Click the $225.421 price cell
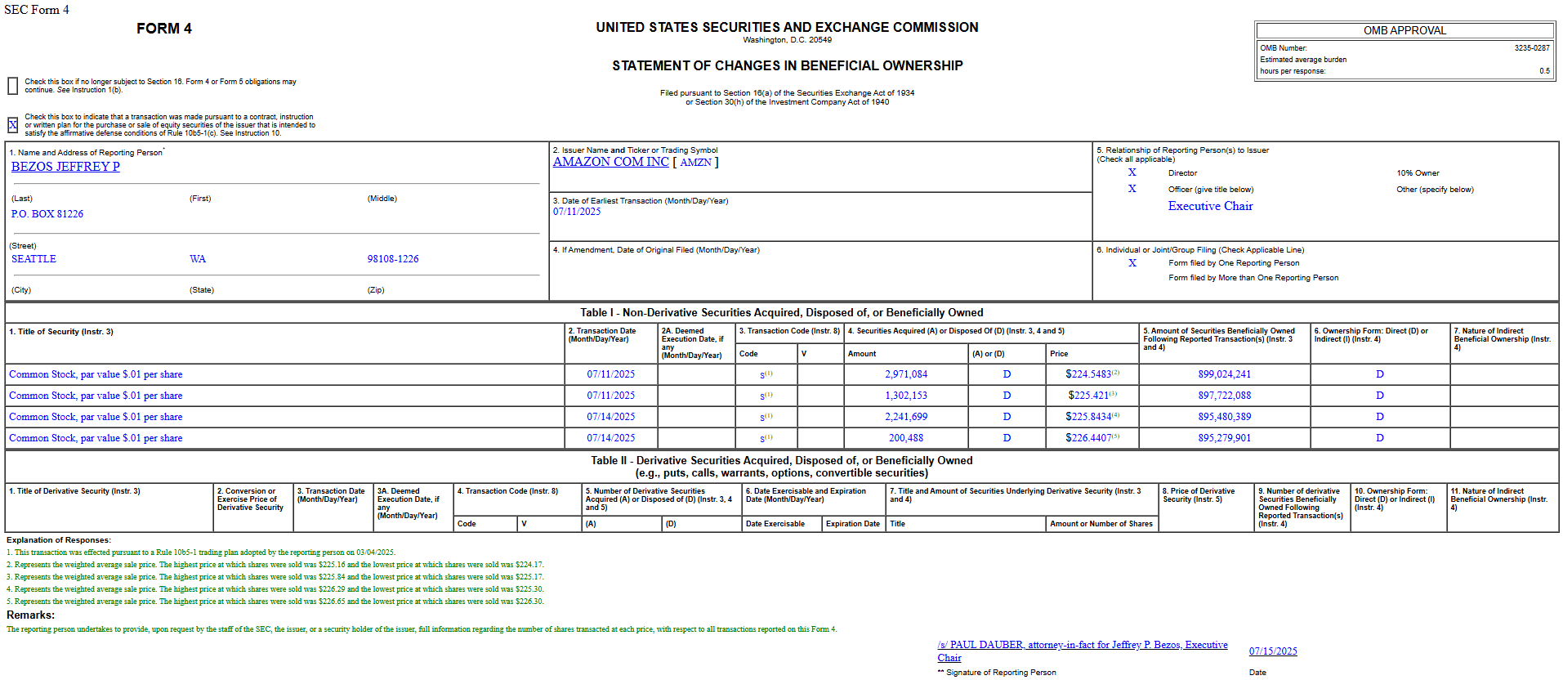 click(1092, 396)
